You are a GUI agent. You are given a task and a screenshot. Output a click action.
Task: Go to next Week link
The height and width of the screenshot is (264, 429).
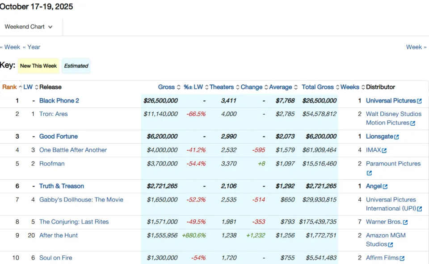[x=416, y=47]
